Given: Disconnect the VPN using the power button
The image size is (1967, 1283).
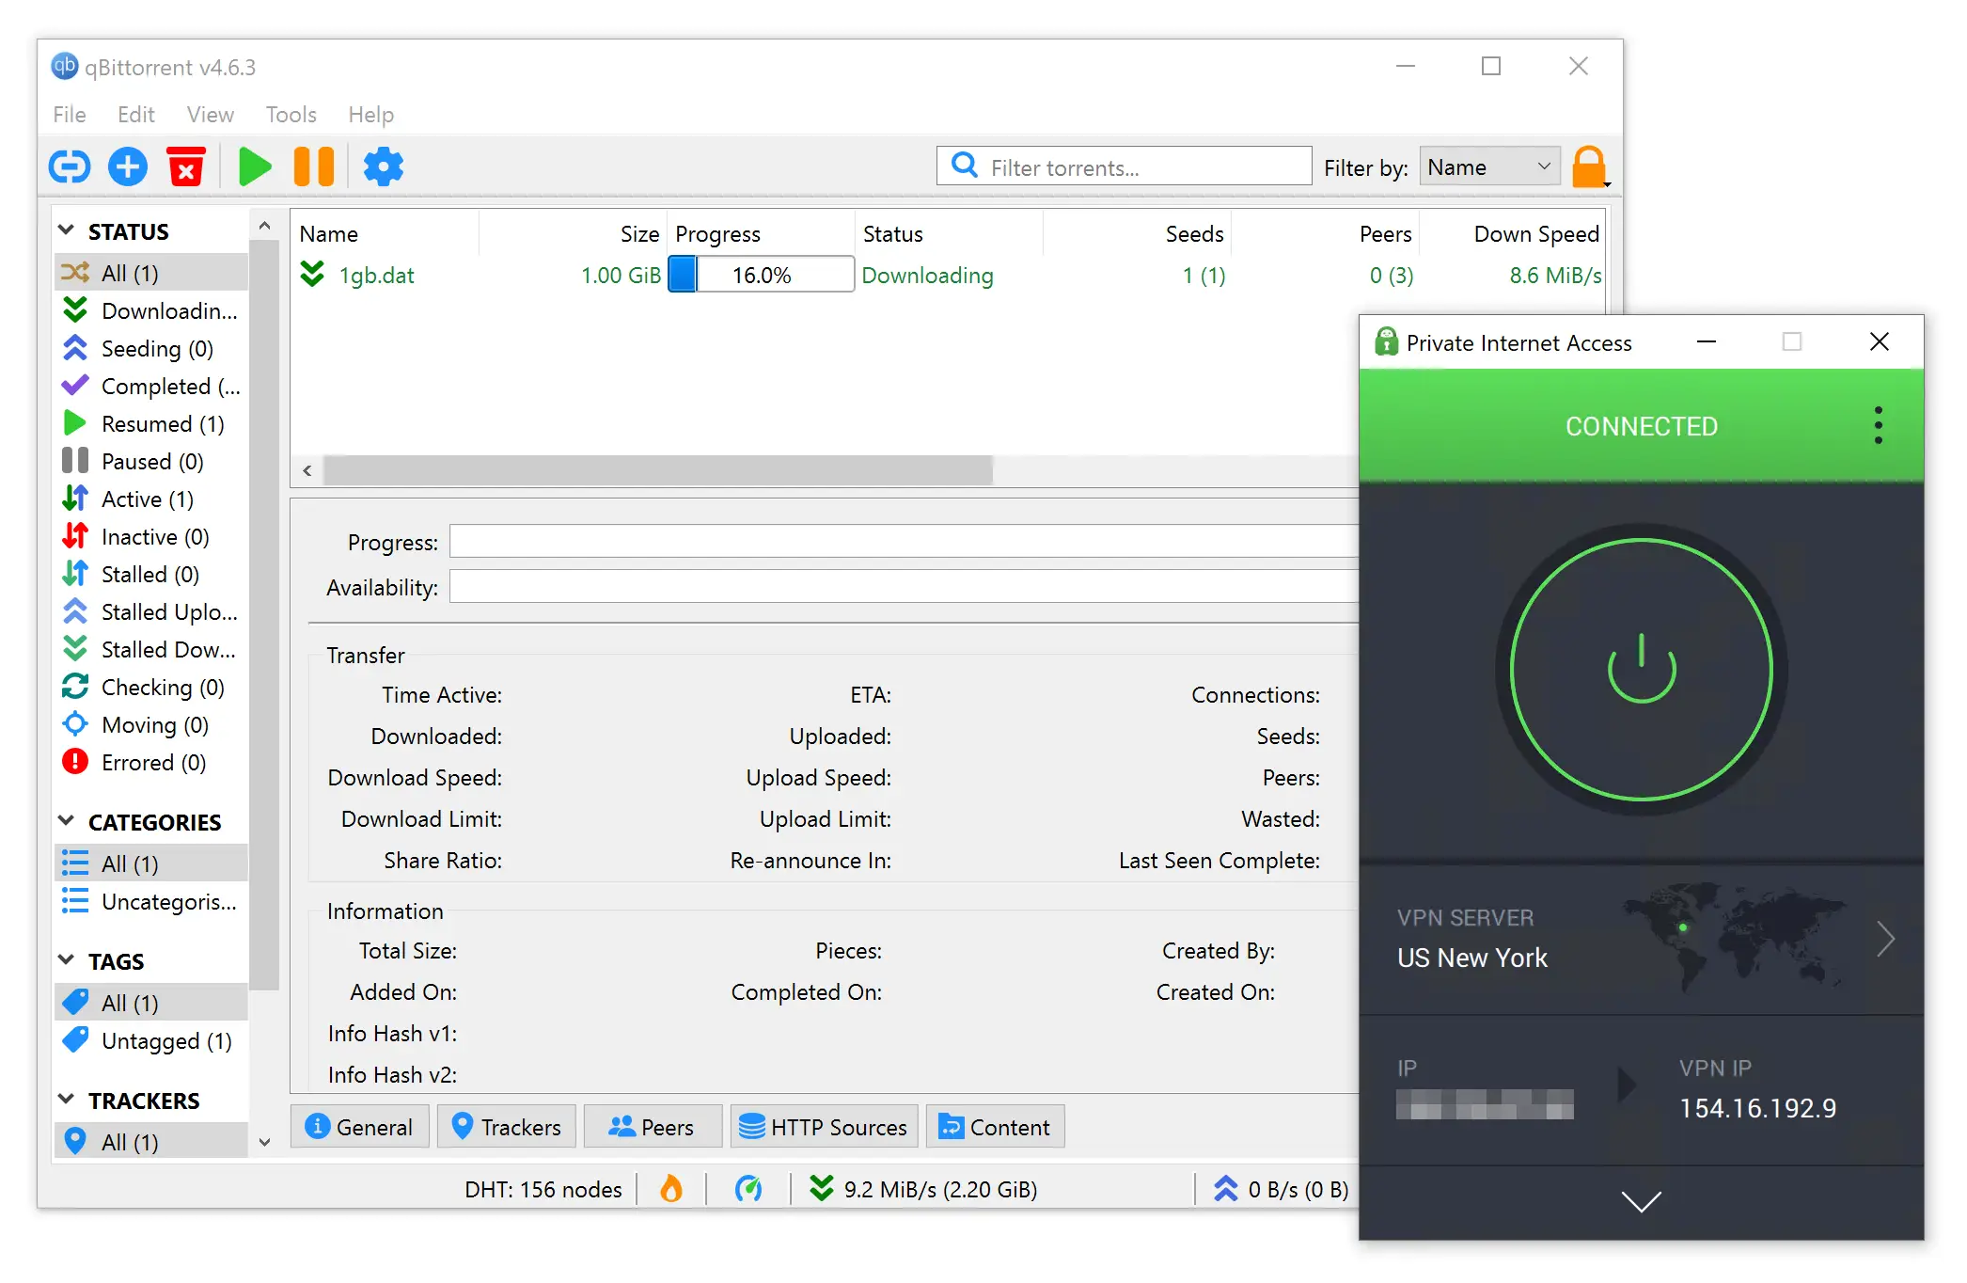Looking at the screenshot, I should (x=1641, y=669).
